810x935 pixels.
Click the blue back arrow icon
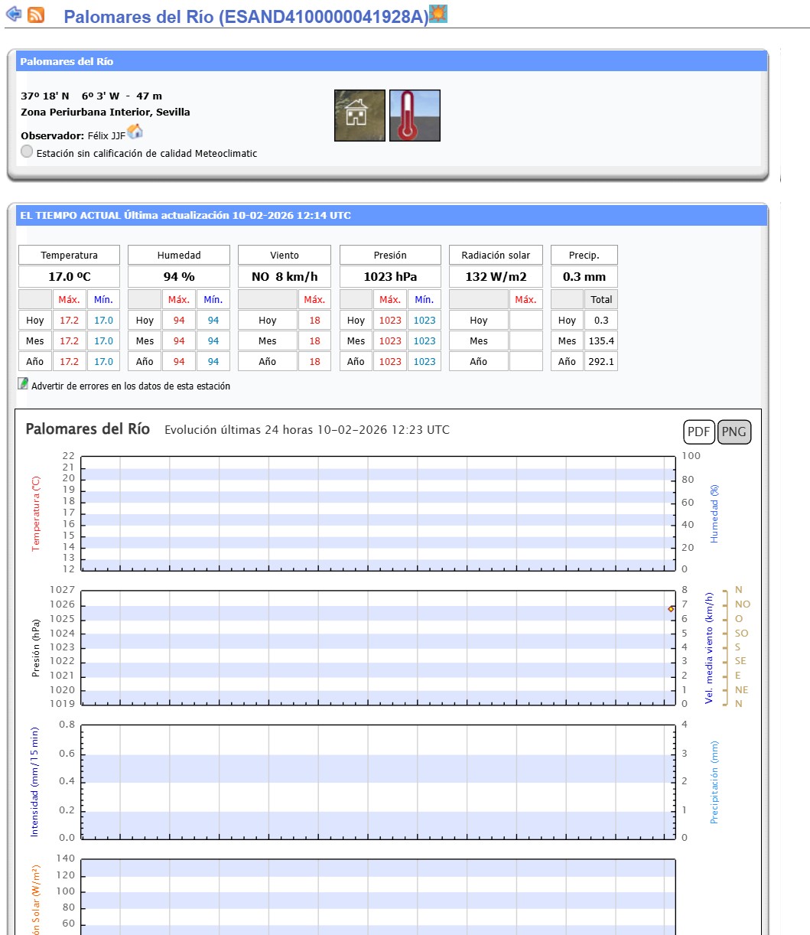tap(14, 15)
